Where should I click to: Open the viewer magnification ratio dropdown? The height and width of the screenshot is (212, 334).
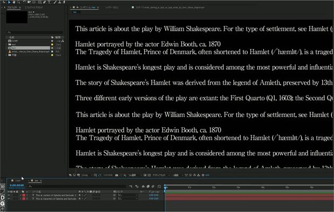86,175
